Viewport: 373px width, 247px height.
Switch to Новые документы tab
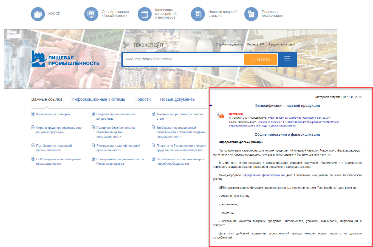click(x=178, y=99)
